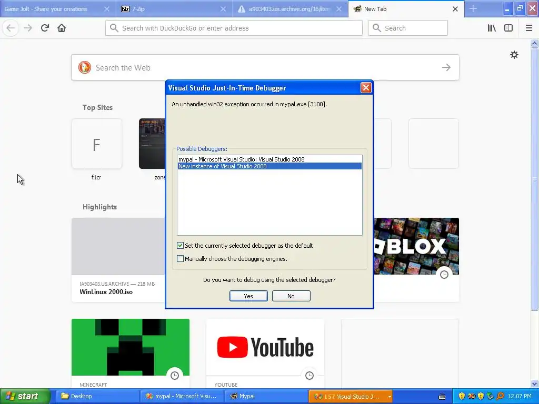Close the Just-In-Time Debugger dialog
This screenshot has width=539, height=404.
[366, 88]
